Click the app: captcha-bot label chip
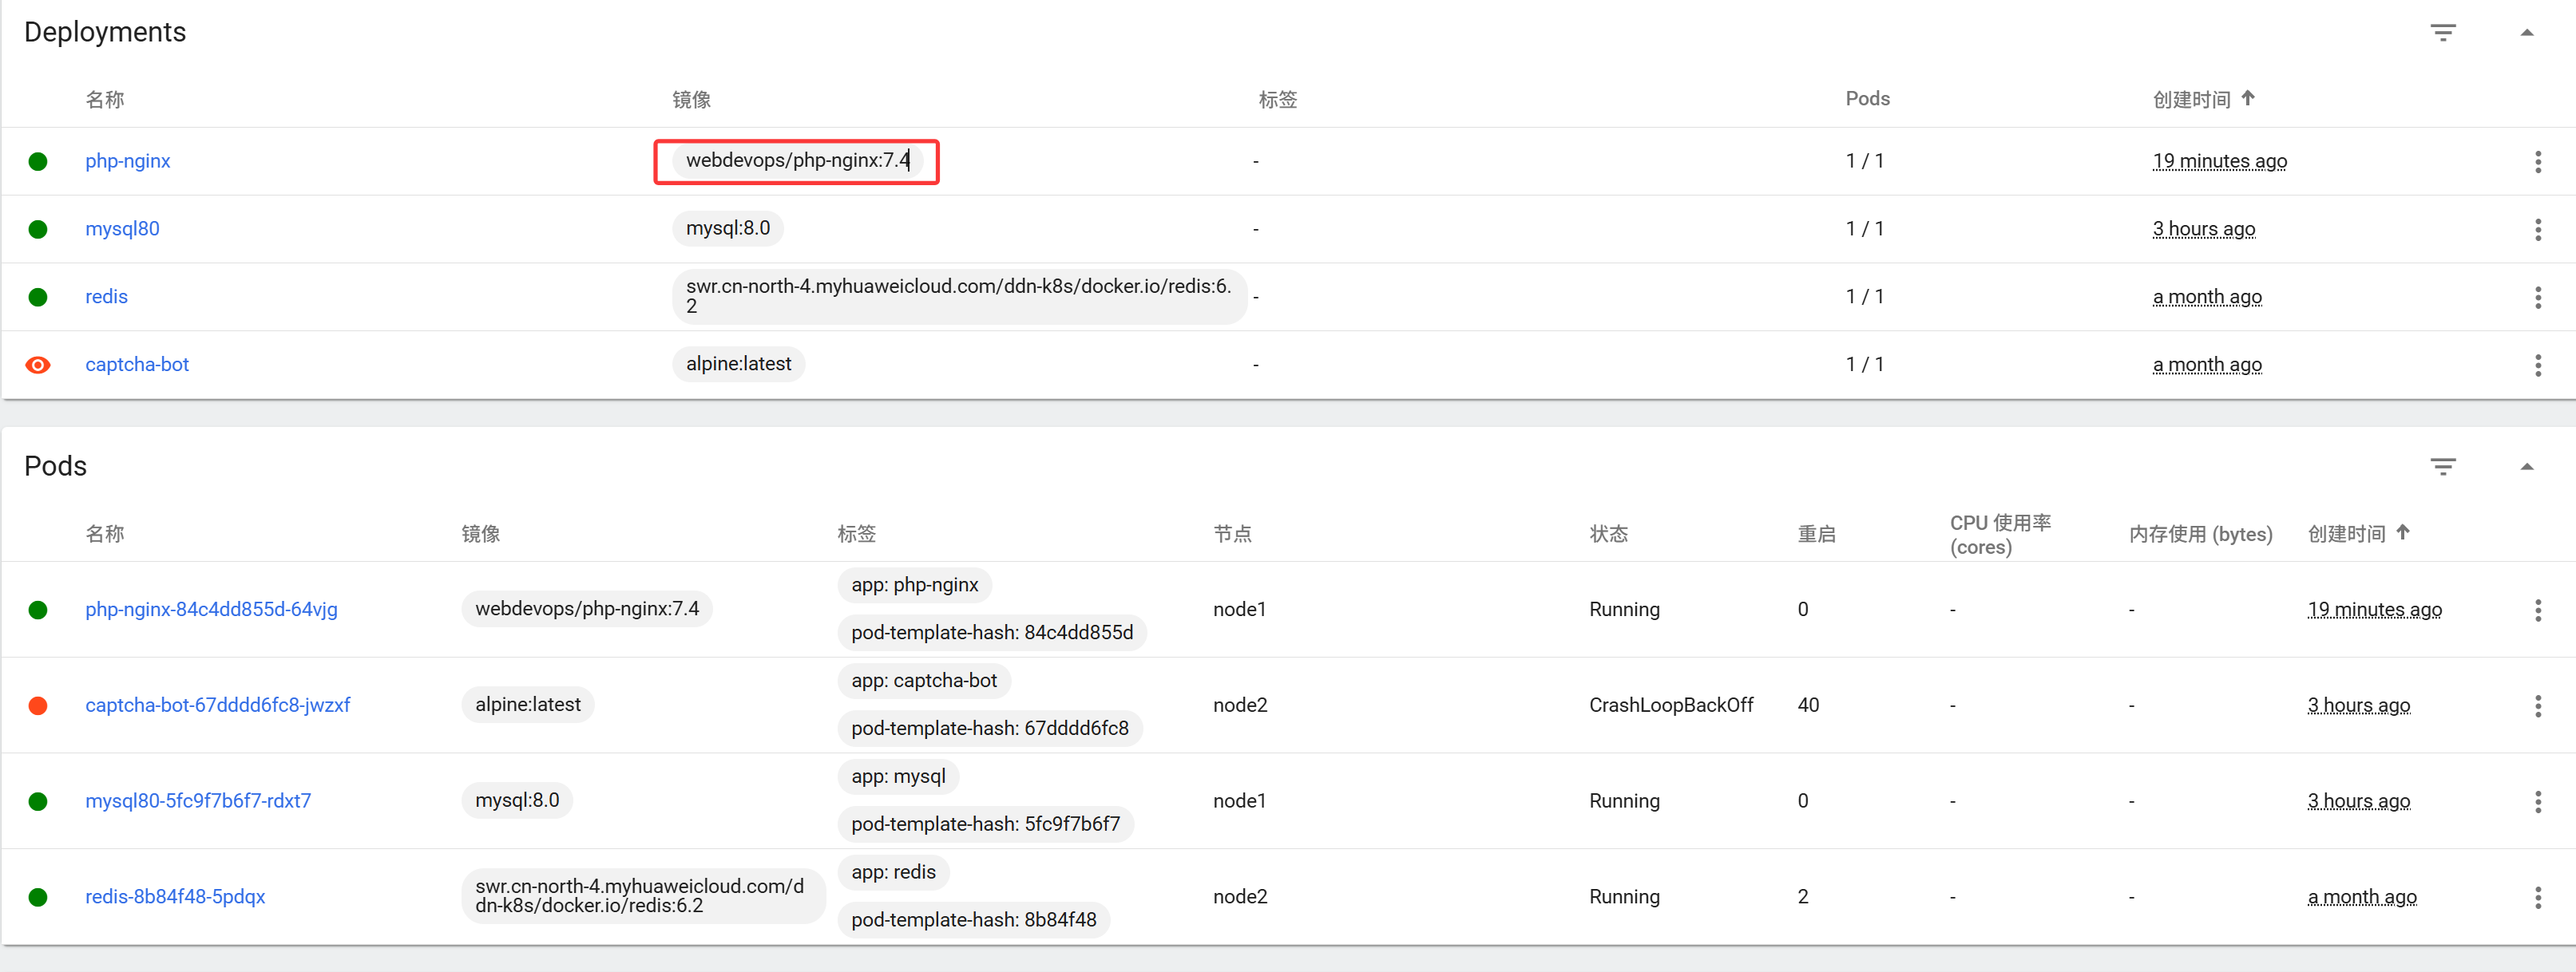The width and height of the screenshot is (2576, 972). pyautogui.click(x=923, y=682)
